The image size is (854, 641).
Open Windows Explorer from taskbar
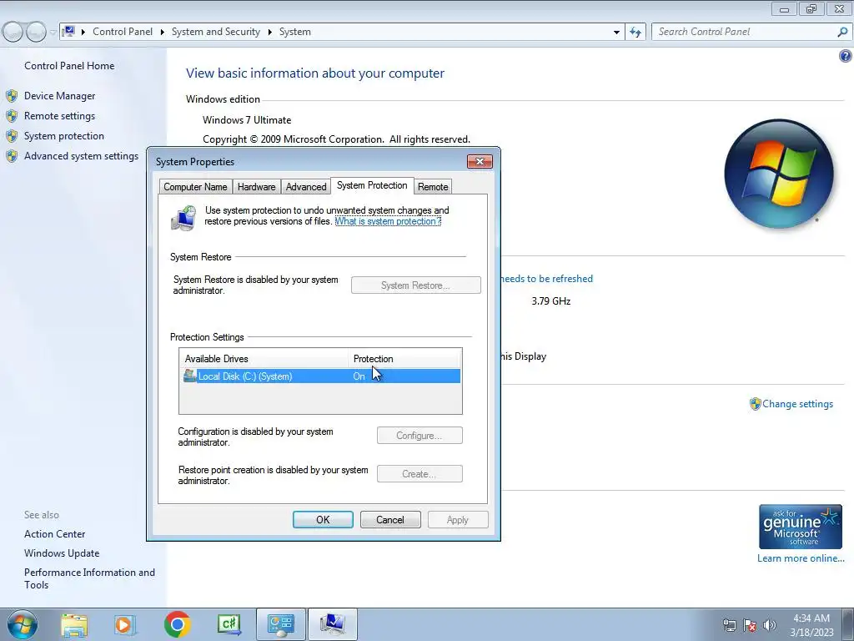[74, 625]
